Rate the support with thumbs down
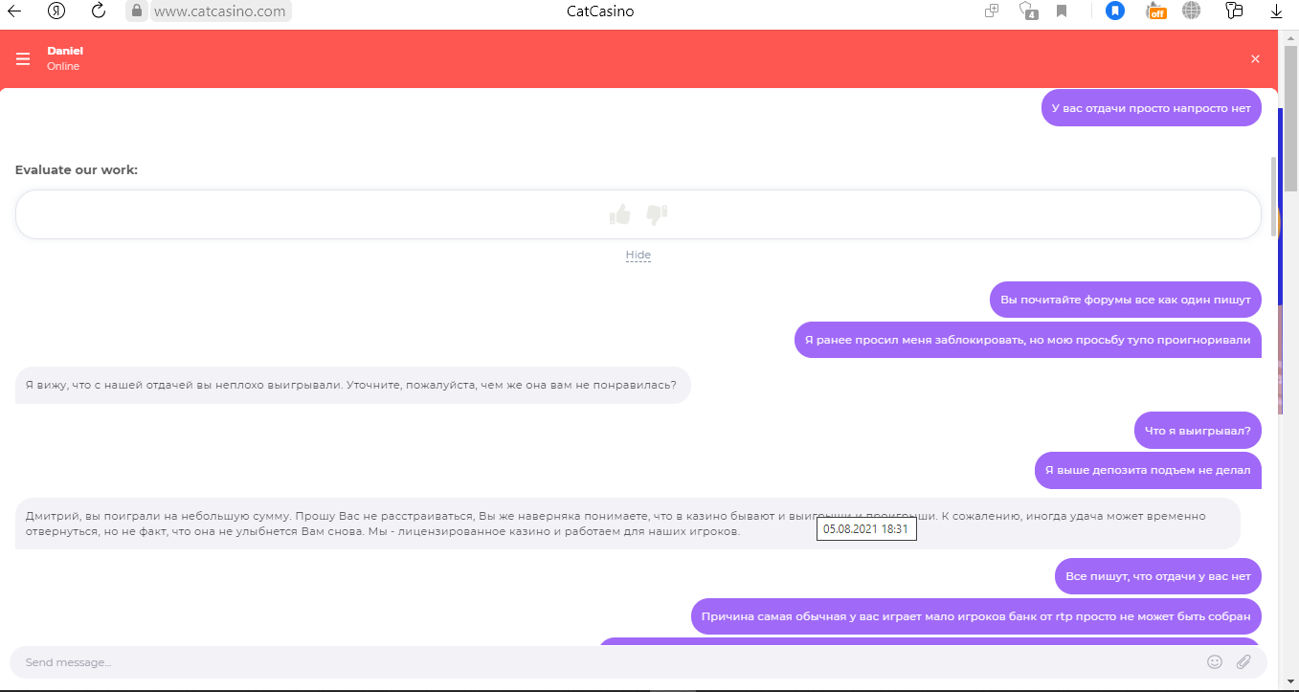This screenshot has height=692, width=1299. point(657,214)
